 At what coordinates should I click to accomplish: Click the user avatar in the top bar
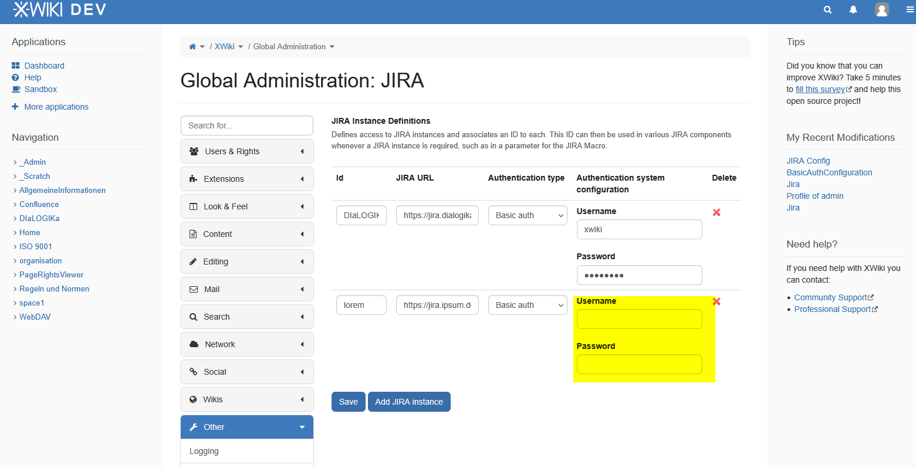point(881,9)
